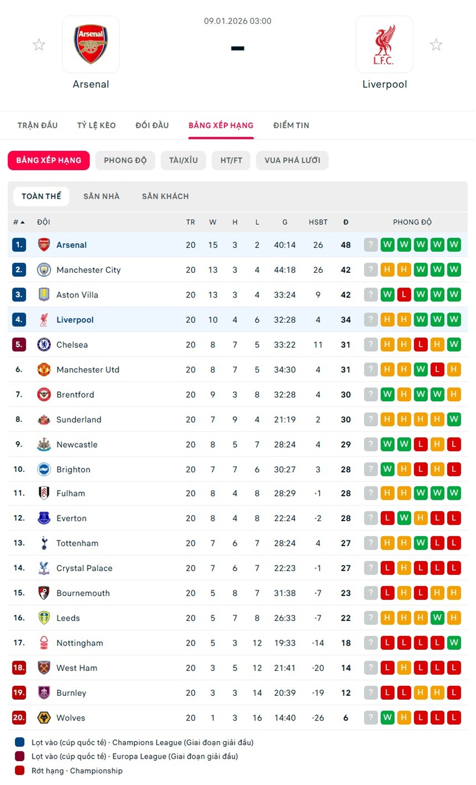This screenshot has width=476, height=785.
Task: Sort standings by the # column arrow
Action: [x=22, y=222]
